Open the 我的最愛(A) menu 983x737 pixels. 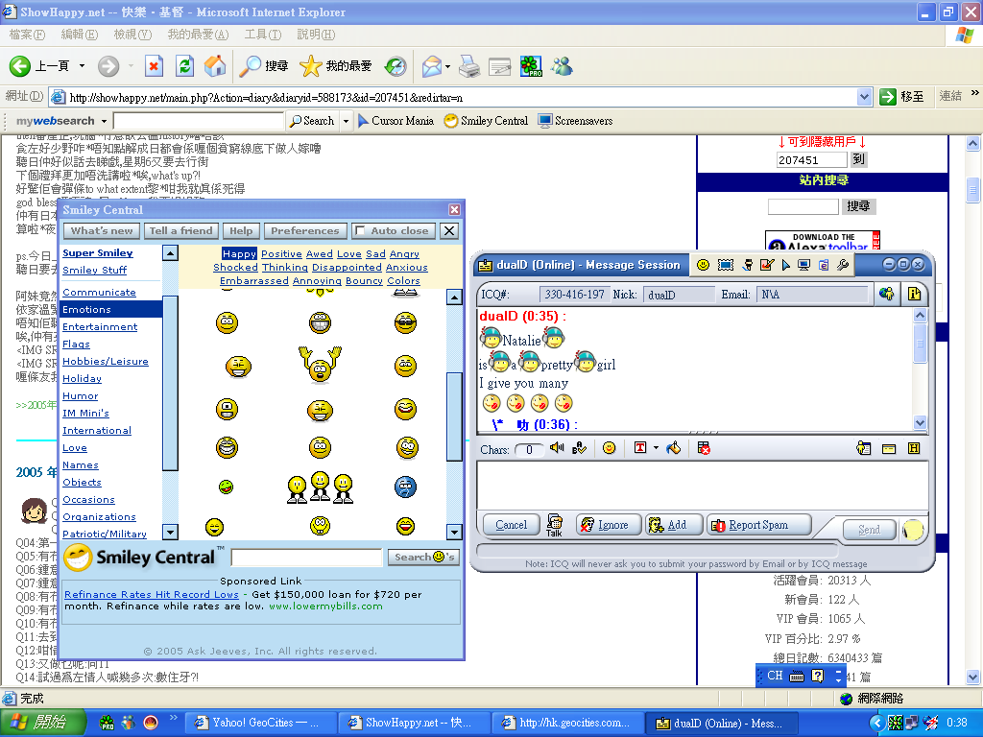point(198,35)
